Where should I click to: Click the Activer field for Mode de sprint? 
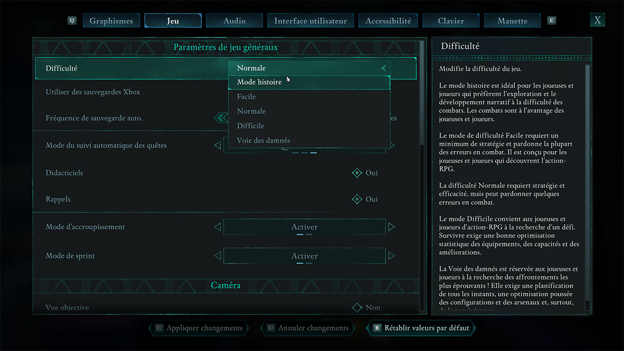(304, 255)
